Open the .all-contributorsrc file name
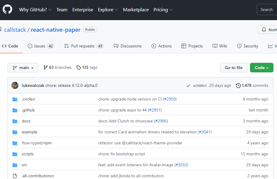 tap(38, 176)
